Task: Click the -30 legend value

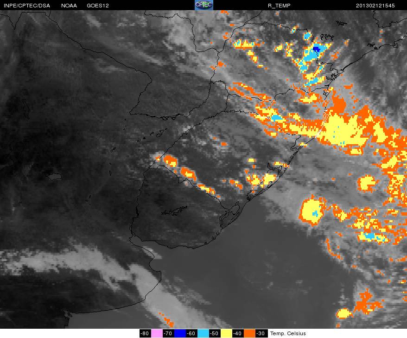Action: coord(261,333)
